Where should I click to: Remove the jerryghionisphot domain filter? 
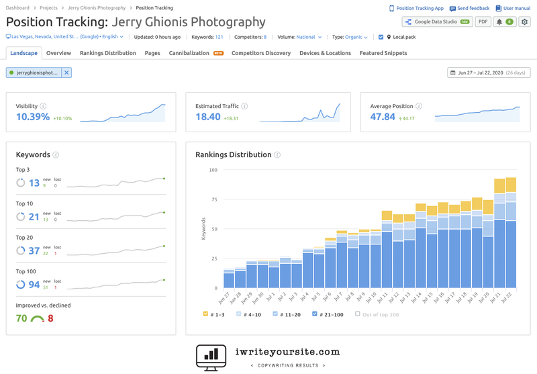coord(66,73)
